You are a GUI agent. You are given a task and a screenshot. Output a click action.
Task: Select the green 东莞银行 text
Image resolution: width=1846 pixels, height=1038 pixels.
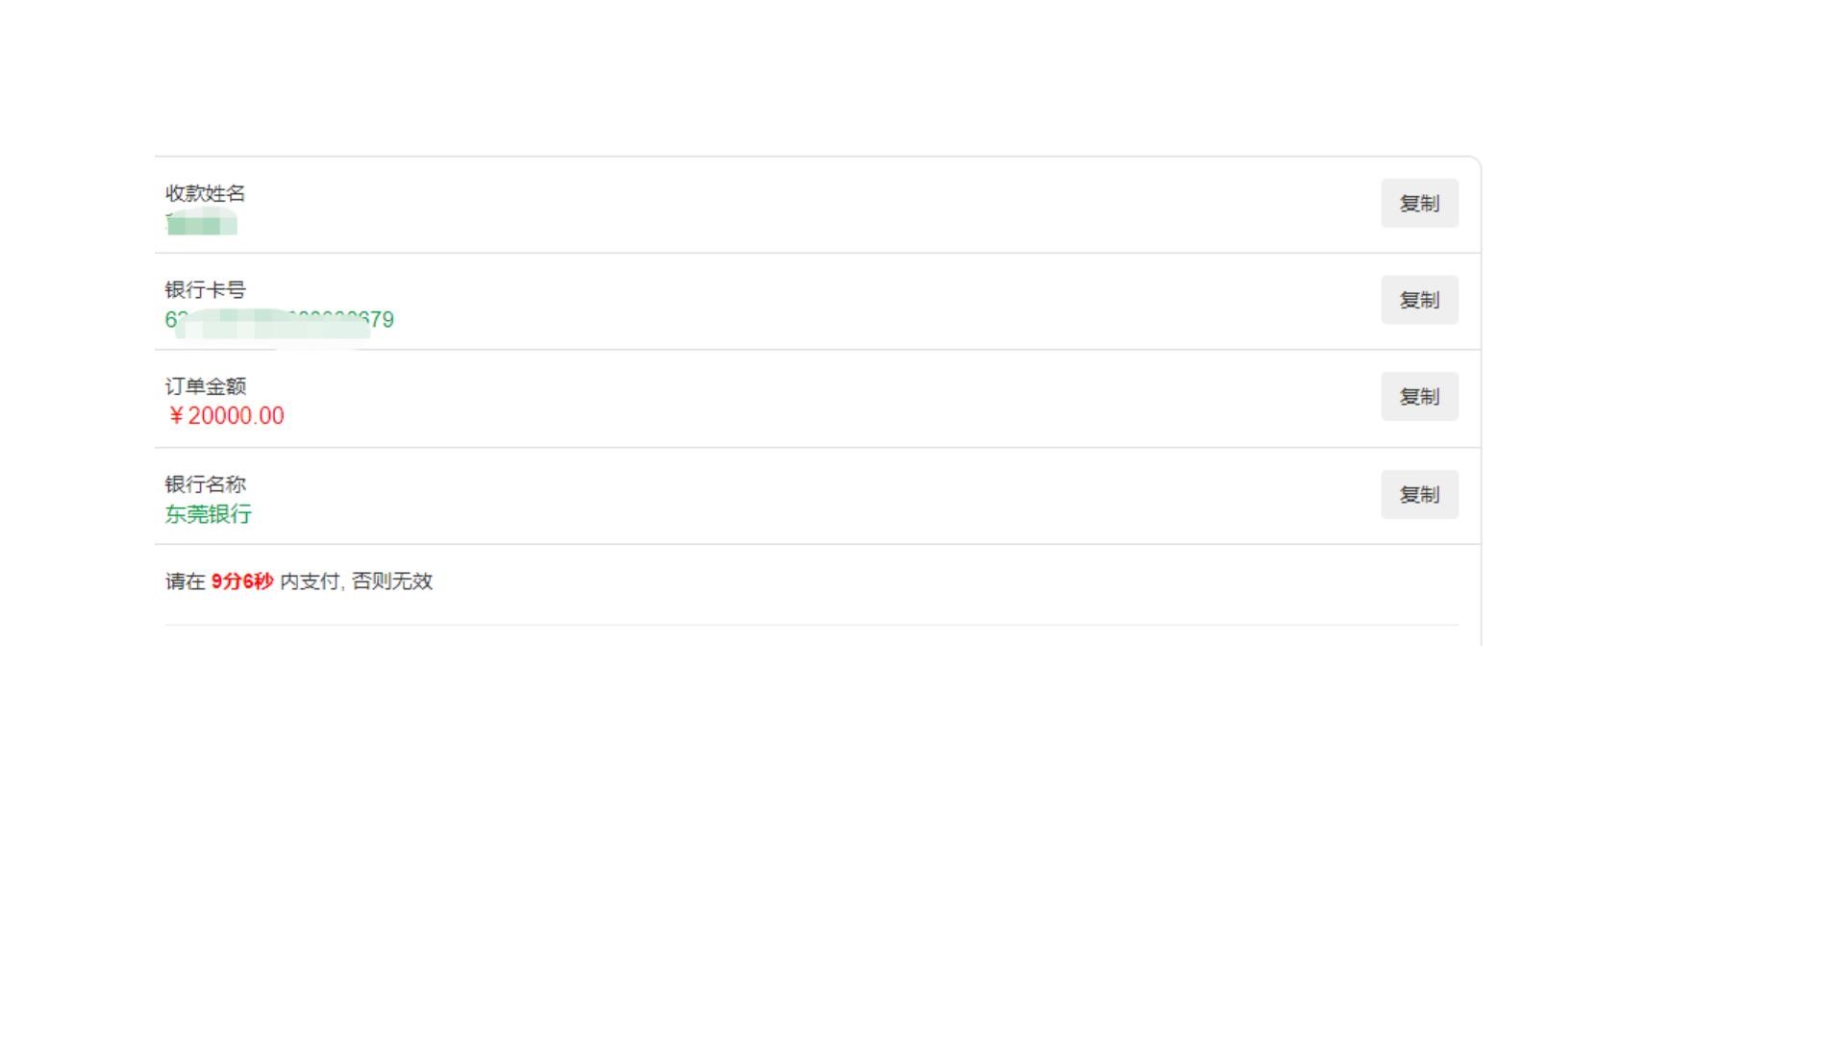coord(208,514)
